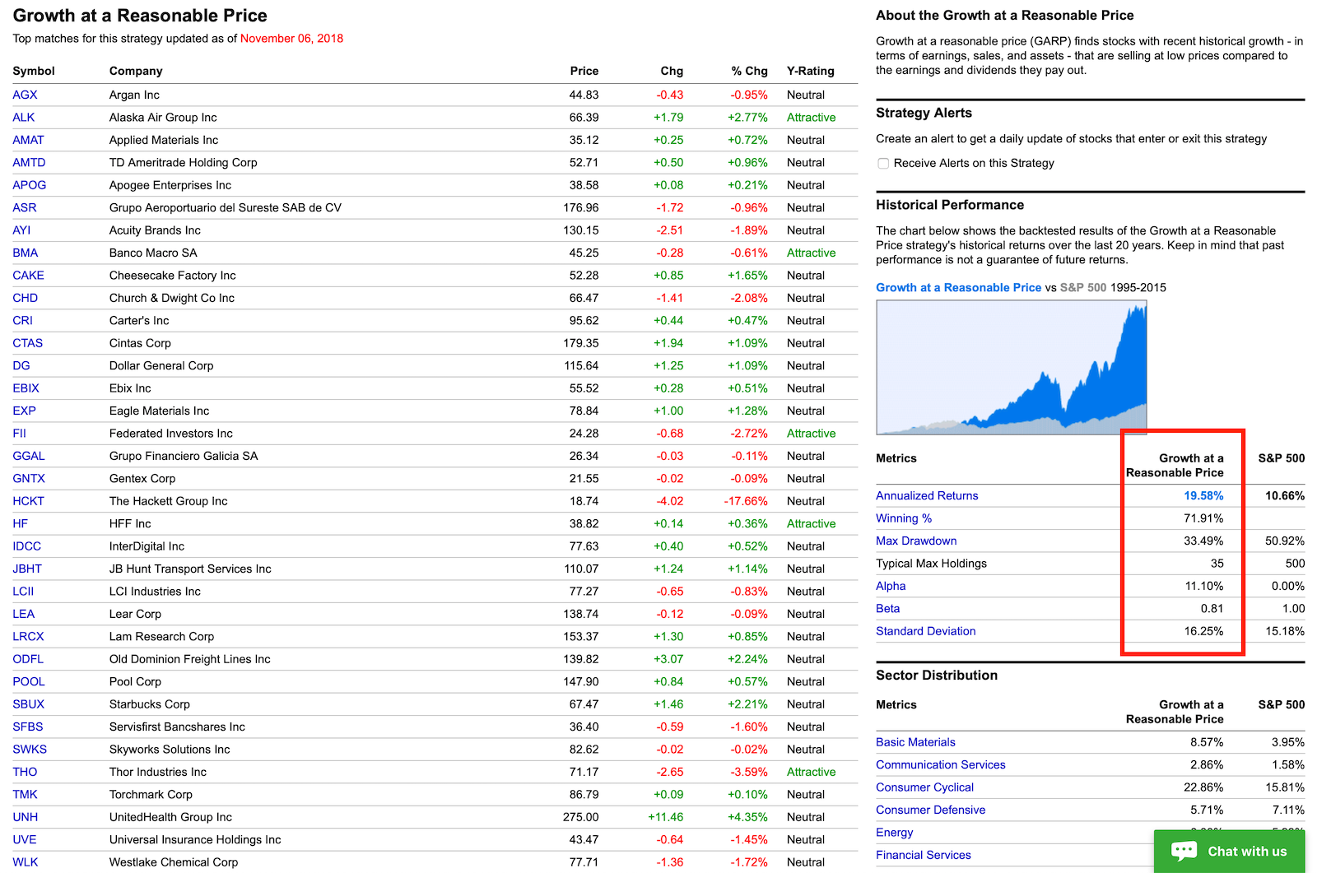This screenshot has width=1317, height=873.
Task: Click the November 06, 2018 date text
Action: pos(292,39)
